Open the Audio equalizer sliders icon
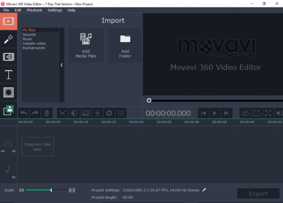The image size is (283, 203). tap(121, 113)
